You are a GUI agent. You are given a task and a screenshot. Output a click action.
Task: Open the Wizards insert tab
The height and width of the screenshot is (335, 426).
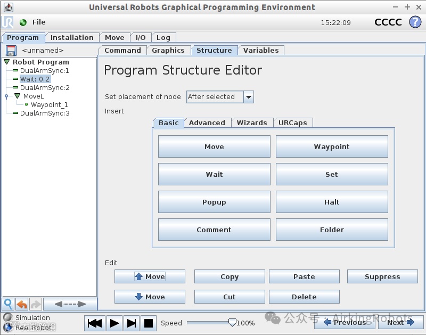click(x=252, y=122)
